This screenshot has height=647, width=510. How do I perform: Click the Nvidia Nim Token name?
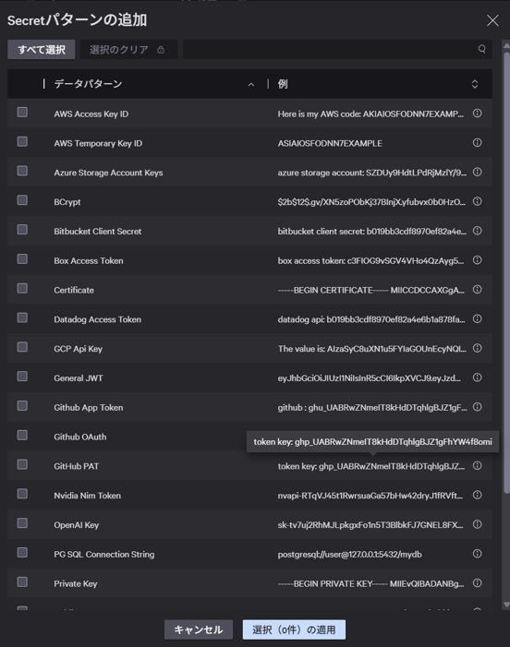click(87, 496)
